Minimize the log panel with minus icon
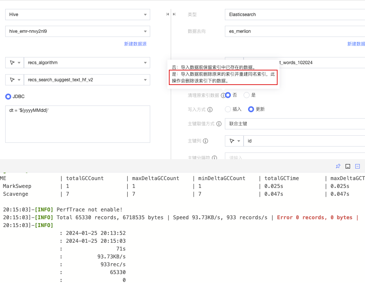Screen dimensions: 365x283 click(x=358, y=166)
